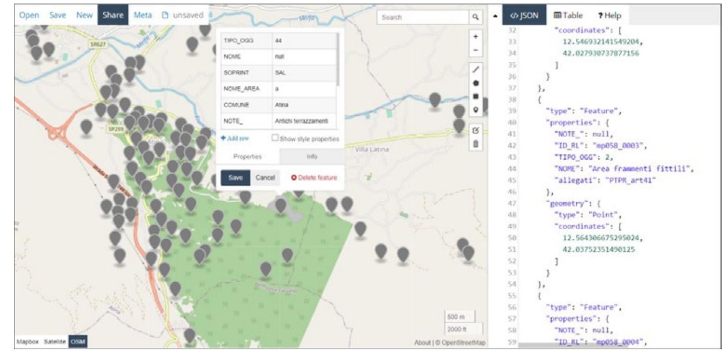Screen dimensions: 727x352
Task: Open the Meta menu
Action: tap(143, 15)
